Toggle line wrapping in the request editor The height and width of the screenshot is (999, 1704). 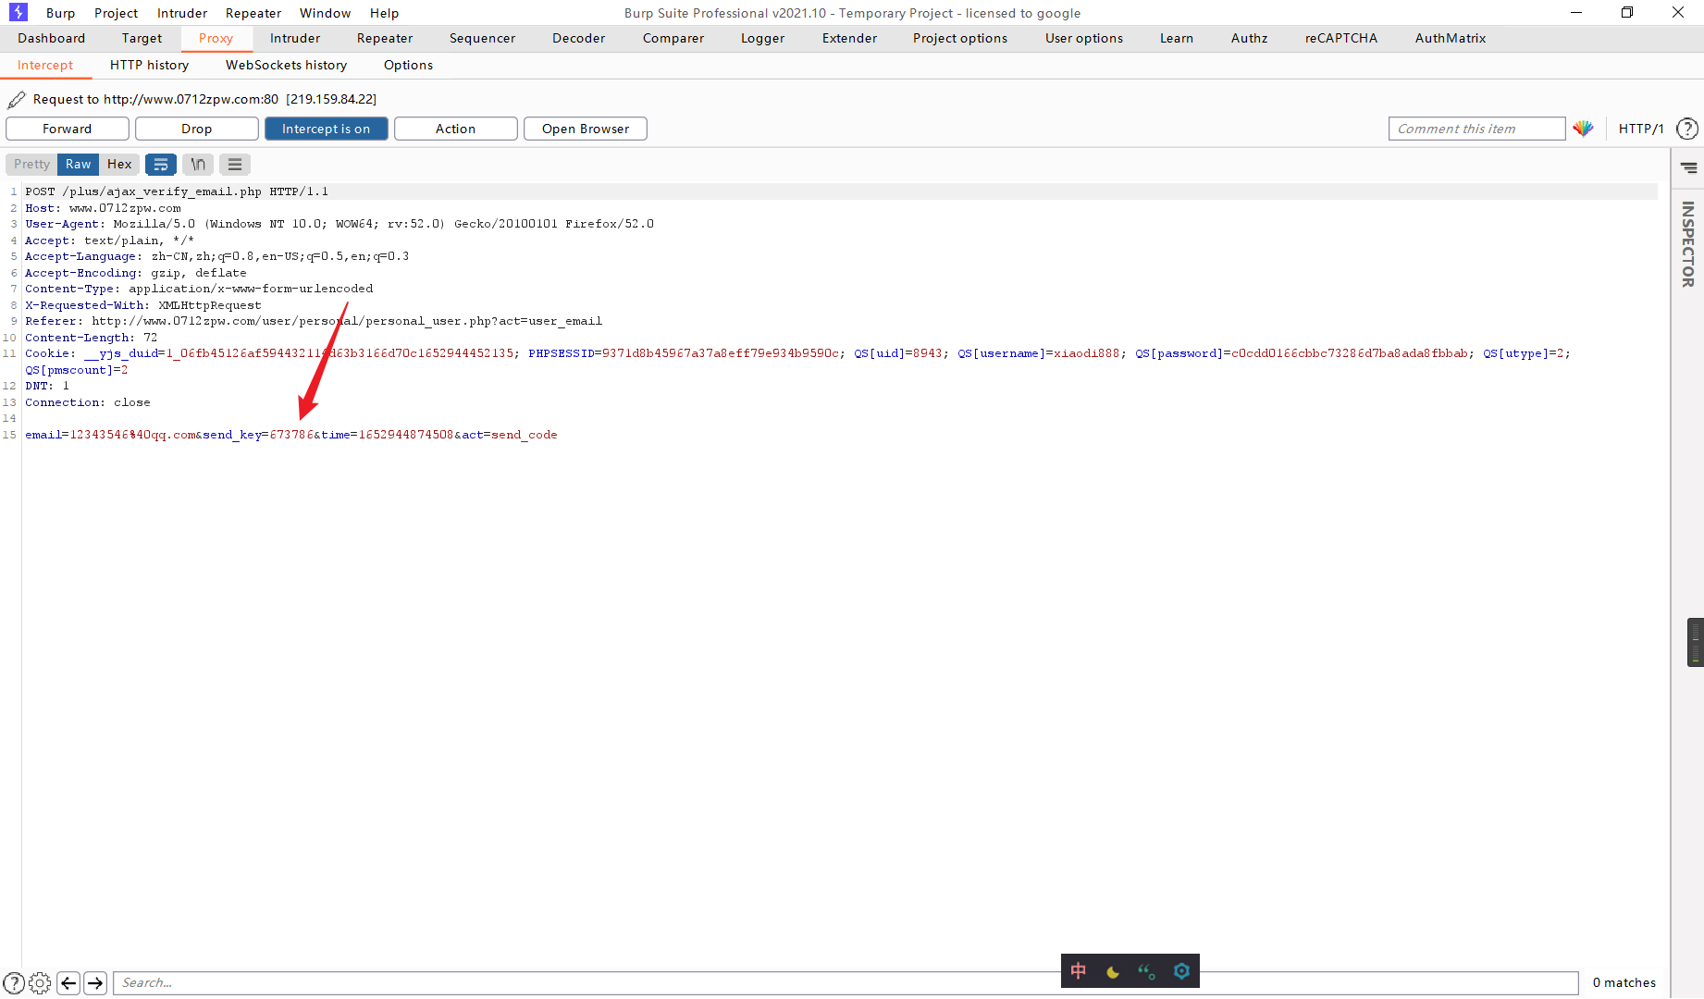coord(161,164)
